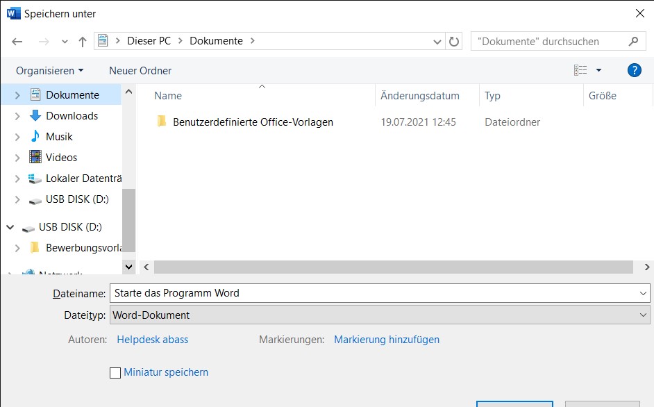Image resolution: width=654 pixels, height=407 pixels.
Task: Select Videos in the navigation pane
Action: click(x=61, y=158)
